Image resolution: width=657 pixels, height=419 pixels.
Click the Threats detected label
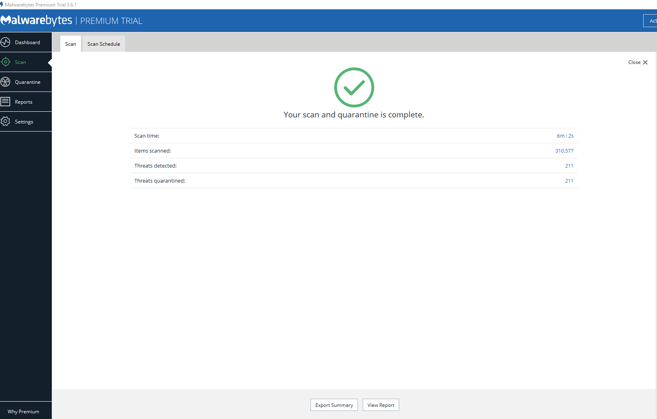155,166
